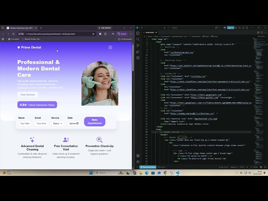Open the Date picker field

point(74,124)
